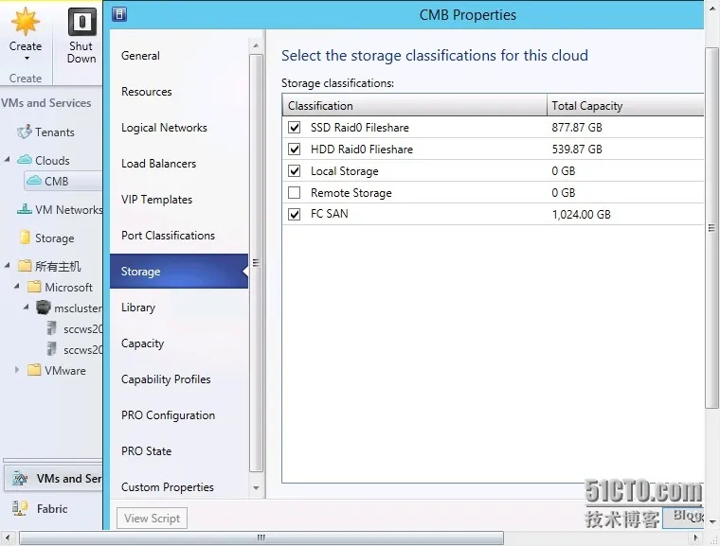
Task: Click the VMware folder icon
Action: (x=34, y=370)
